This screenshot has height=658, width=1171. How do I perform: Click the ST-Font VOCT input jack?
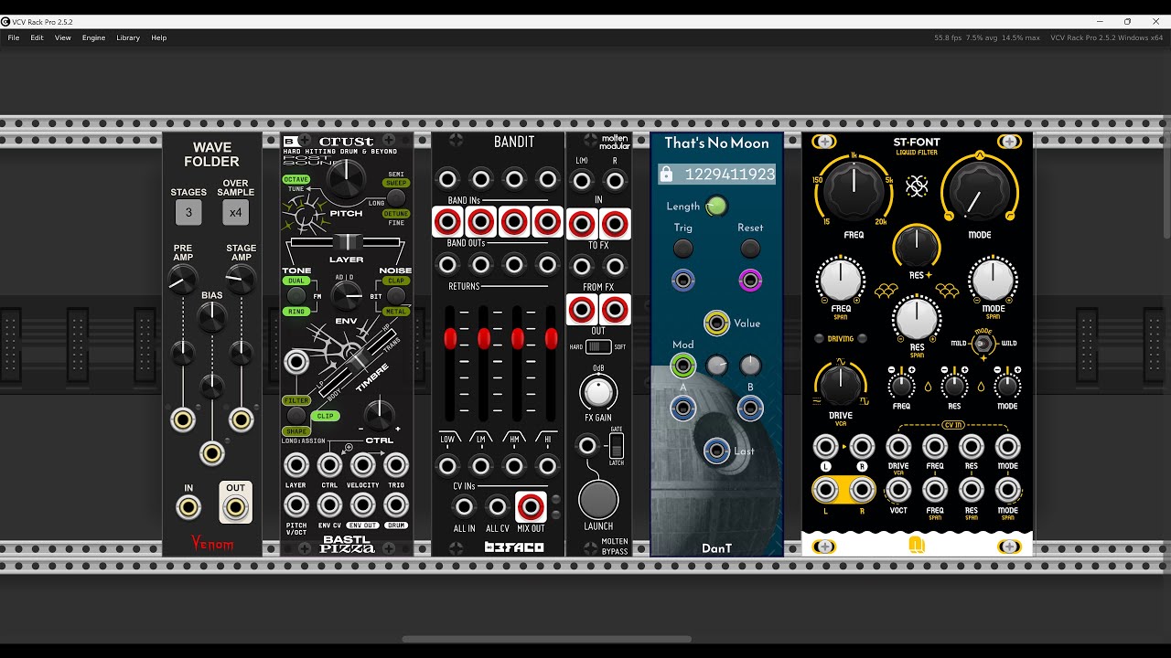(x=898, y=491)
